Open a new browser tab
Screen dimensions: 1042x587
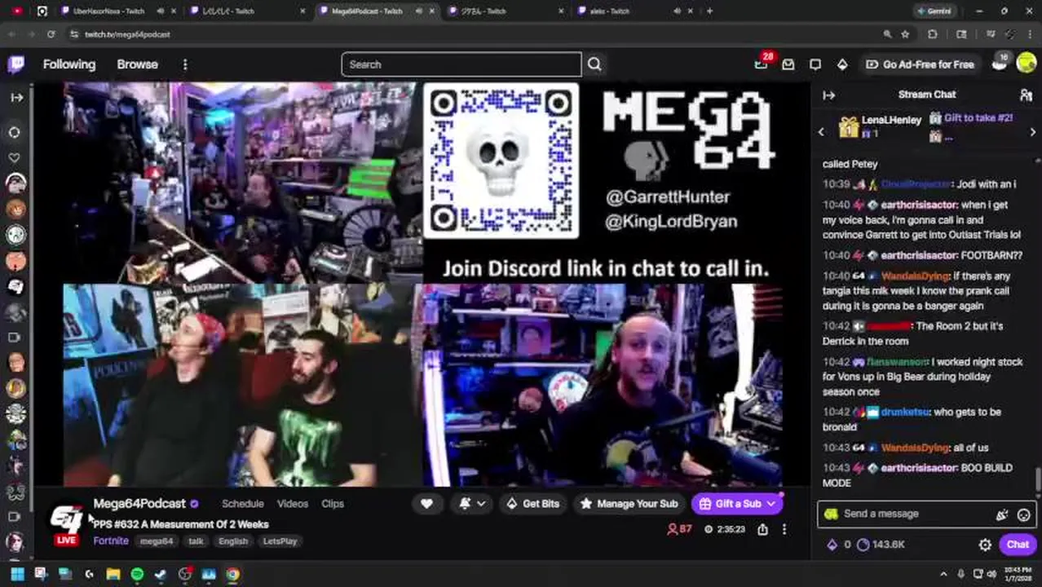709,11
